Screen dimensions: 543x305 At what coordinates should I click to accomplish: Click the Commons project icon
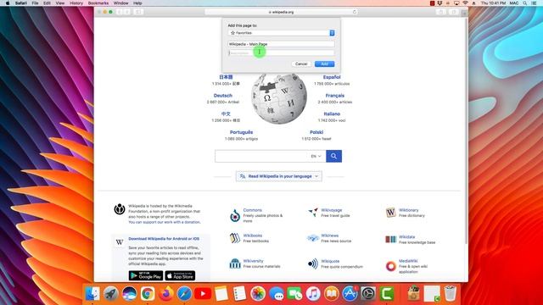tap(235, 215)
